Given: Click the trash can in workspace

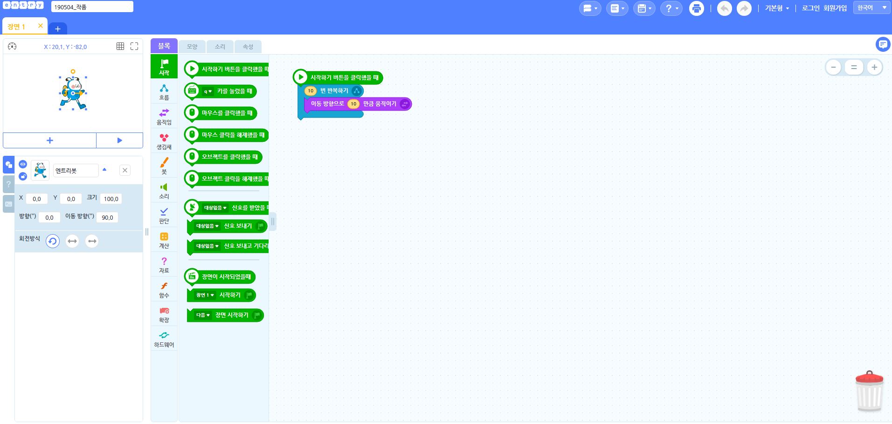Looking at the screenshot, I should (x=870, y=391).
